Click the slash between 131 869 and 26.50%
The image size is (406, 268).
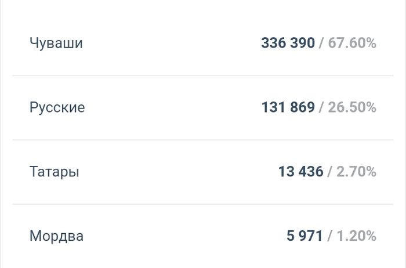click(x=321, y=107)
